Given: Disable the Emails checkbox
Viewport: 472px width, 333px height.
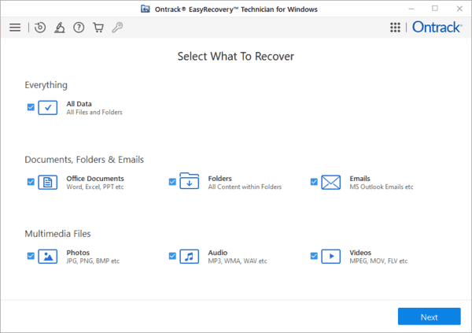Looking at the screenshot, I should coord(314,182).
